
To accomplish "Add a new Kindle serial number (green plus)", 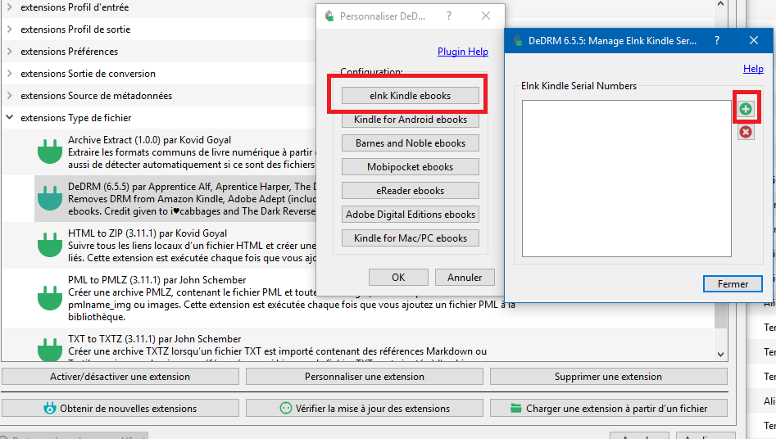I will [x=746, y=109].
